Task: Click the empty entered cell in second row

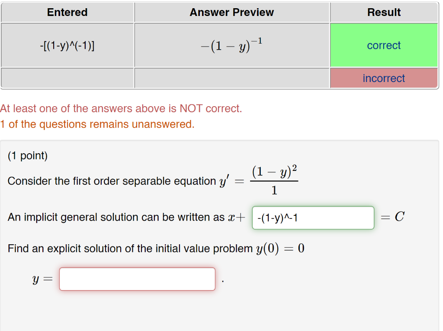Action: pos(67,78)
